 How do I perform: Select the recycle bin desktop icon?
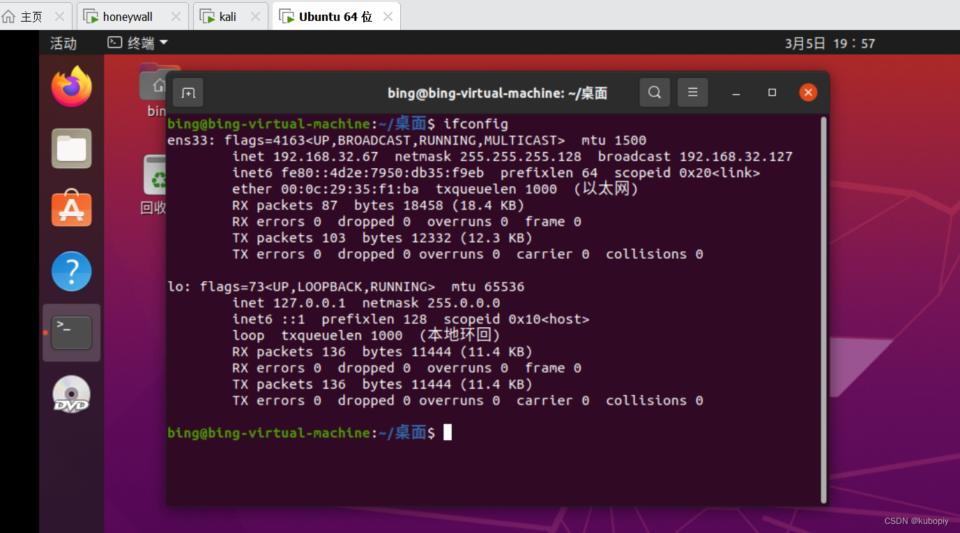coord(155,185)
